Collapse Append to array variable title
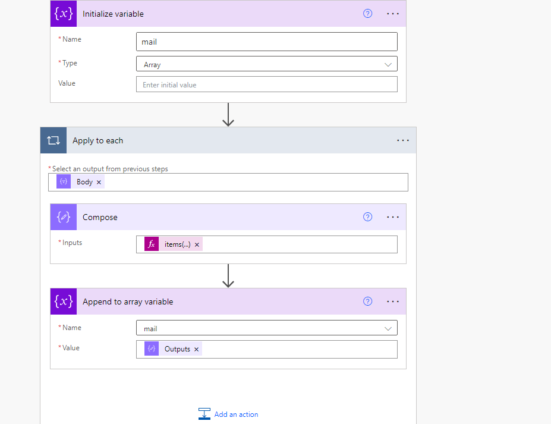Viewport: 551px width, 424px height. tap(128, 301)
